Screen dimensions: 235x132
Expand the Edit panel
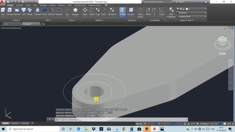48,20
